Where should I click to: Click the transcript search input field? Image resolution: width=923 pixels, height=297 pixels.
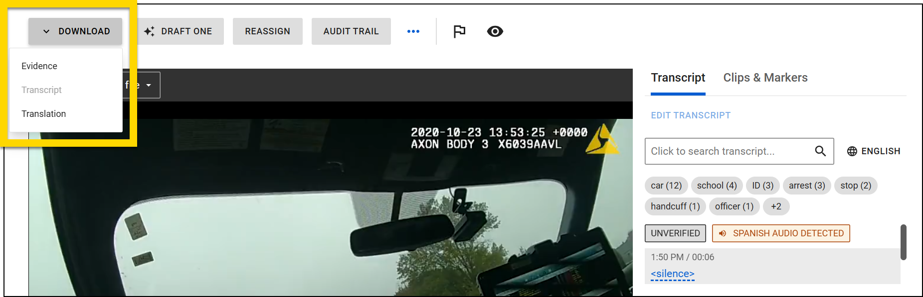pos(728,151)
